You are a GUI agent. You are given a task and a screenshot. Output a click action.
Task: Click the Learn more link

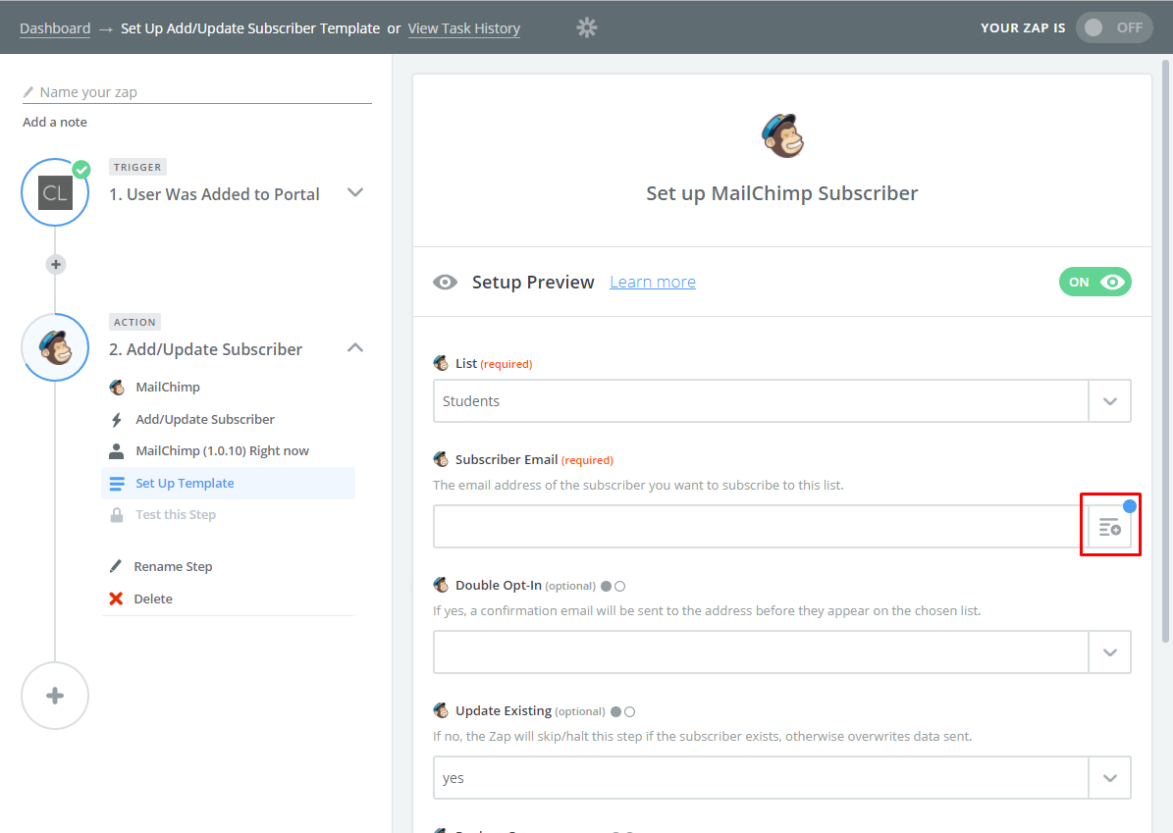point(653,282)
